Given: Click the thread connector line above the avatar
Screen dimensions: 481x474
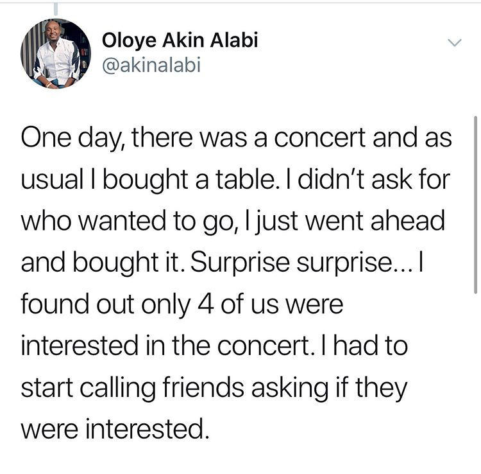Looking at the screenshot, I should [56, 8].
